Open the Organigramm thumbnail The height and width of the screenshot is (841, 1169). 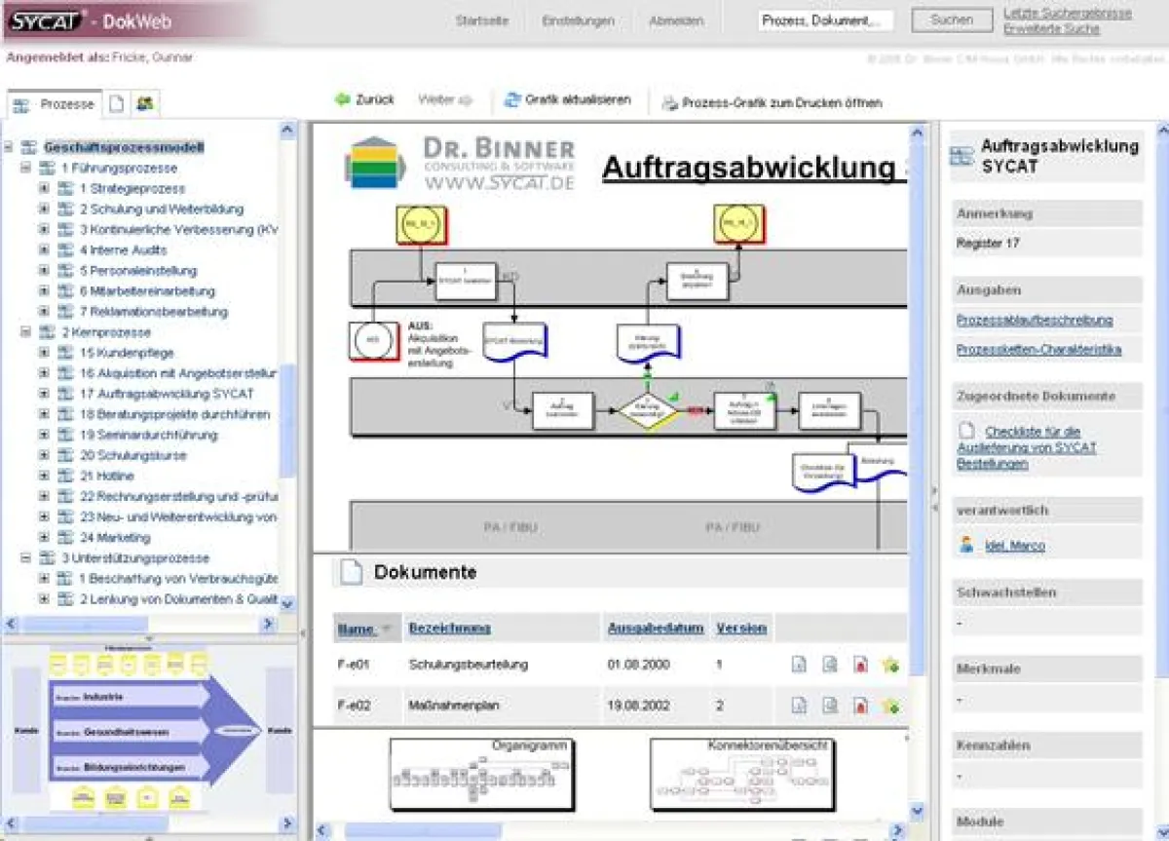pos(481,775)
